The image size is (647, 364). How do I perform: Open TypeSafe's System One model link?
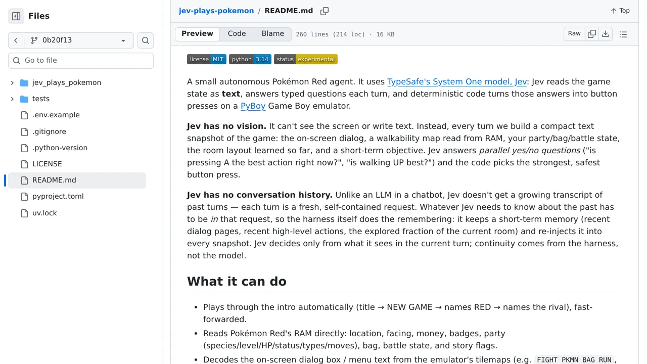pos(457,81)
